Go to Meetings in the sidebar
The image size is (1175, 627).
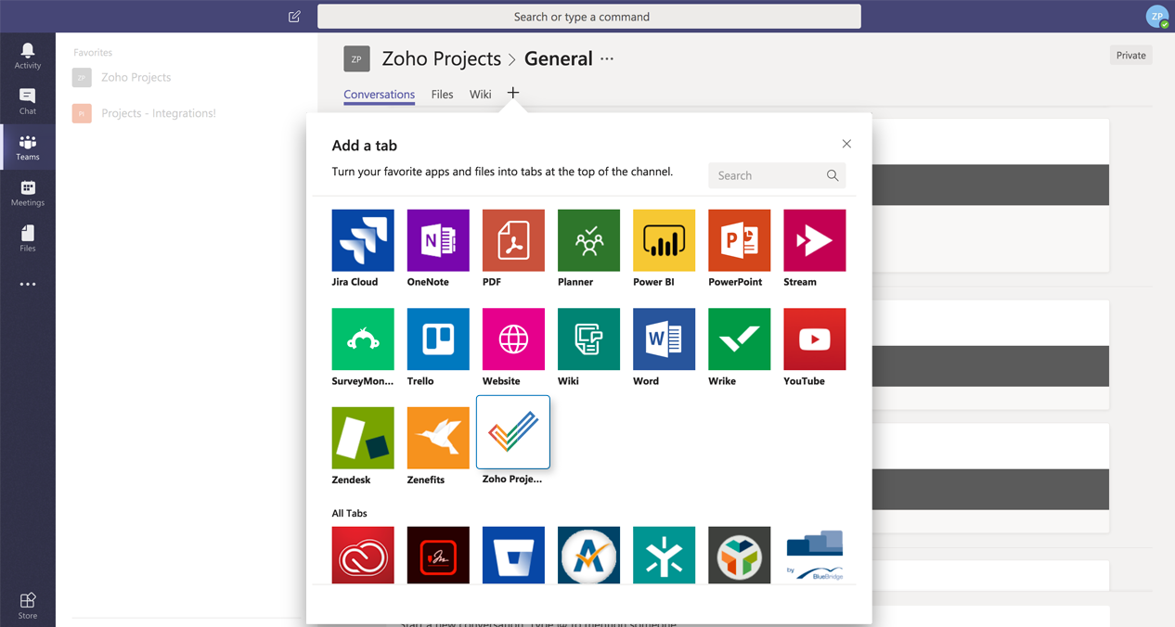tap(28, 193)
